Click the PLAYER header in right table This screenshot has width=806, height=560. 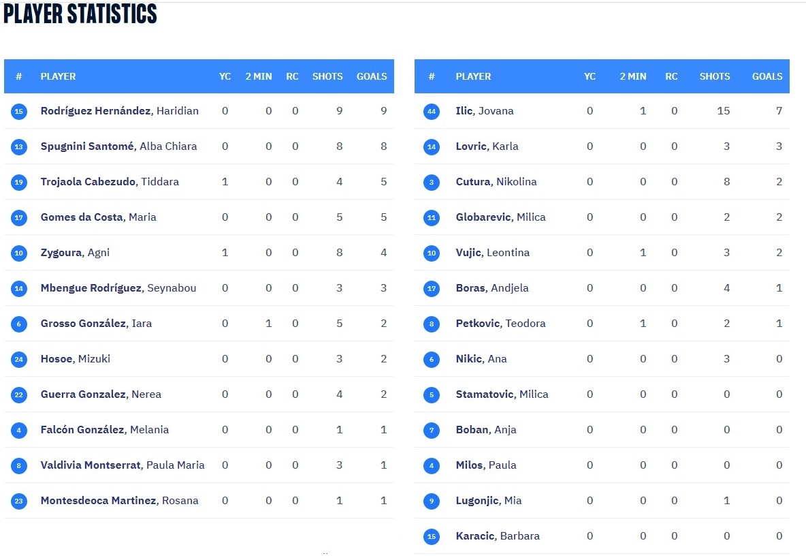pos(473,76)
